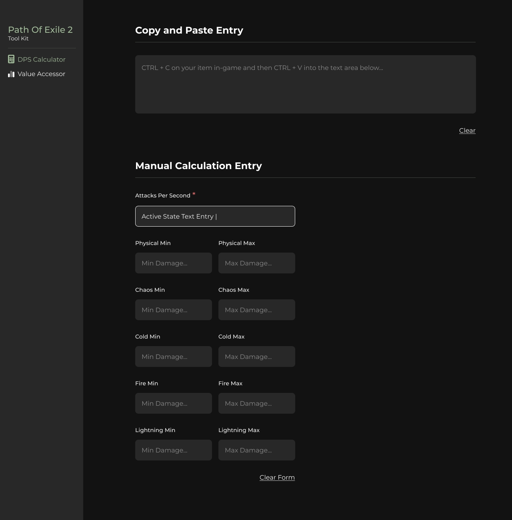
Task: Activate the Lightning Max damage field
Action: [257, 450]
